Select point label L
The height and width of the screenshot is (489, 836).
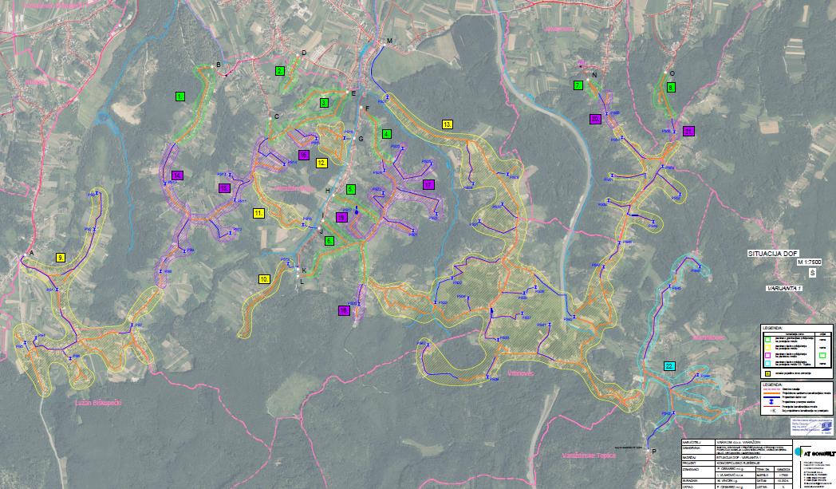point(302,282)
